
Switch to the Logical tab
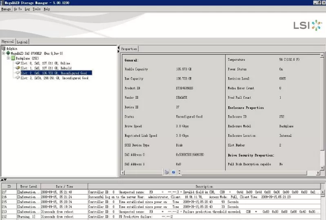pyautogui.click(x=22, y=42)
